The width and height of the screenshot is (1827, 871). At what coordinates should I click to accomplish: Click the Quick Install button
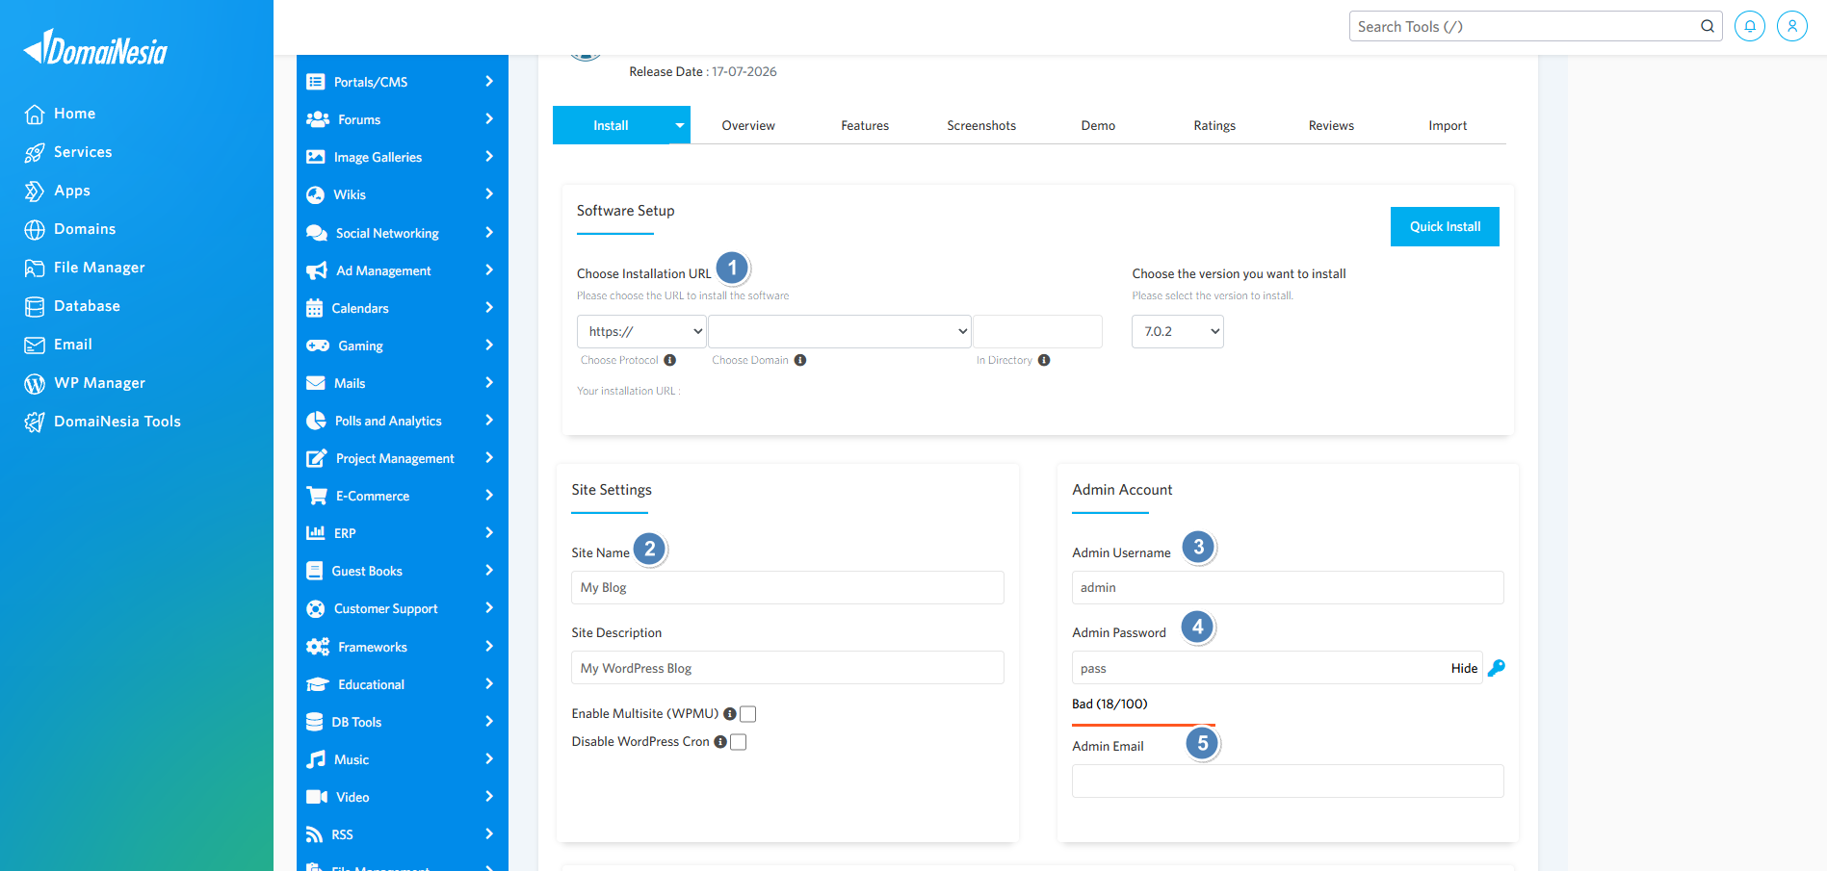[1445, 226]
